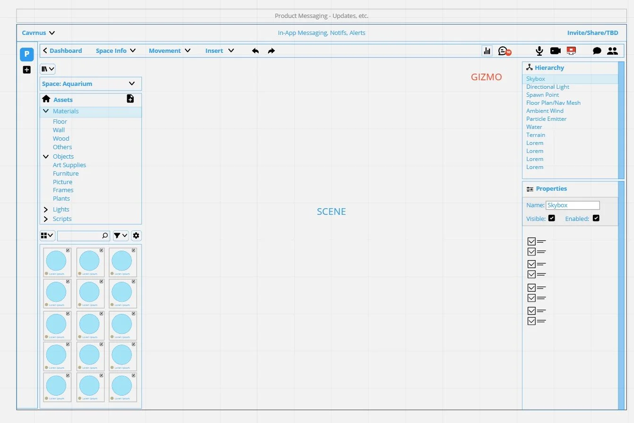Screen dimensions: 634x423
Task: Select the Wall material
Action: point(59,130)
